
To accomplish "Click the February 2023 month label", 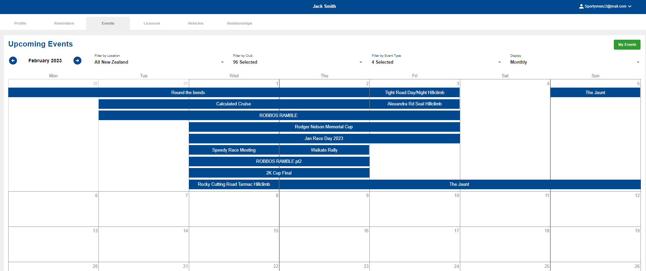I will [45, 61].
